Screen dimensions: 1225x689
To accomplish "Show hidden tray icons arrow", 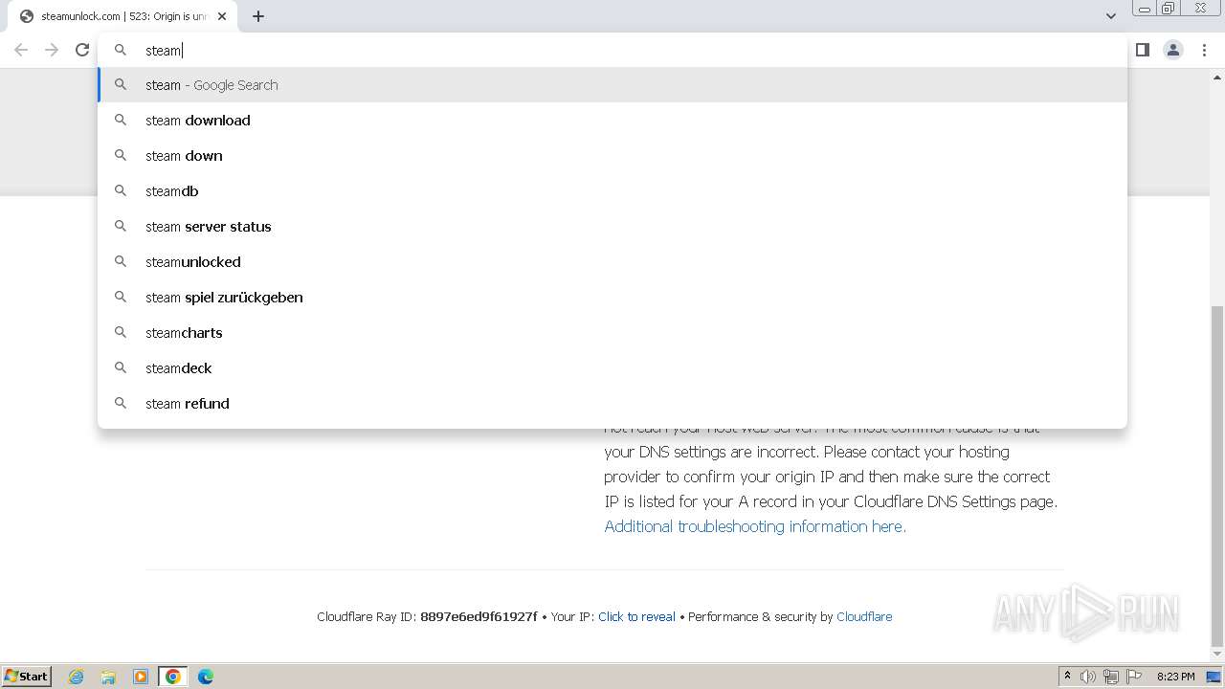I will pyautogui.click(x=1067, y=677).
